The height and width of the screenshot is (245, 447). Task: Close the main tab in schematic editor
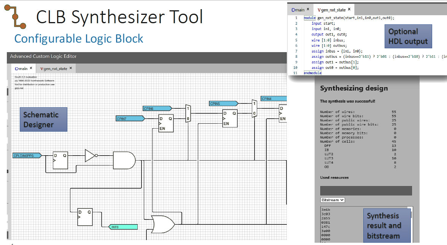click(x=31, y=68)
